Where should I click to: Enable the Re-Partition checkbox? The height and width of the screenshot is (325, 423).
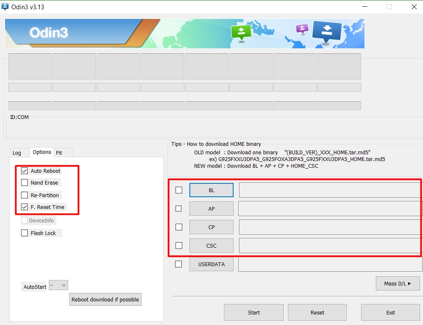tap(24, 195)
